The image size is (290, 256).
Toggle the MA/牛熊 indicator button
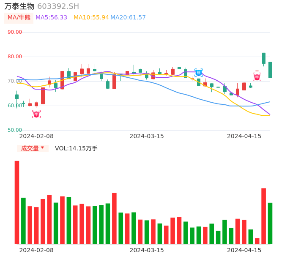point(19,18)
